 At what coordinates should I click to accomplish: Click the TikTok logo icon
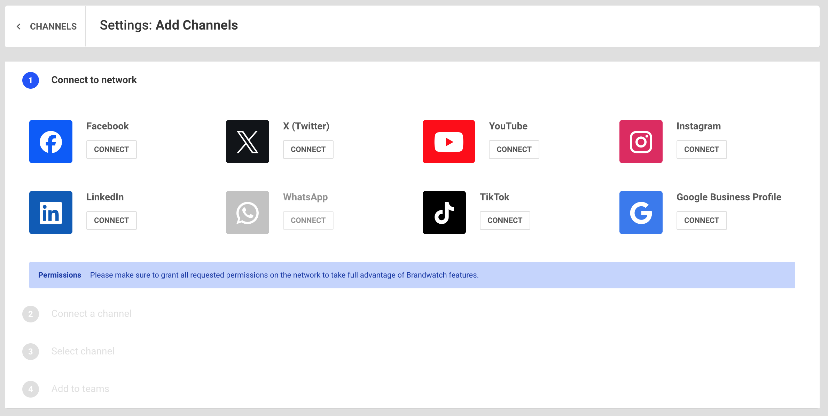tap(444, 213)
